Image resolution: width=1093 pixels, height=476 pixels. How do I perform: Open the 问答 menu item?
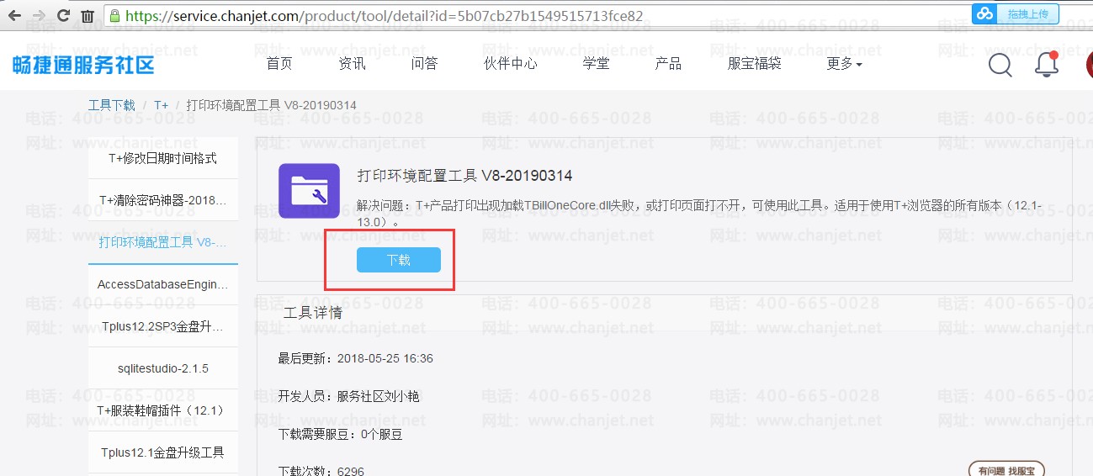(424, 64)
